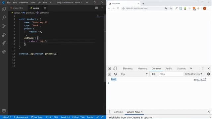Open the translate icon in address bar

pos(166,8)
